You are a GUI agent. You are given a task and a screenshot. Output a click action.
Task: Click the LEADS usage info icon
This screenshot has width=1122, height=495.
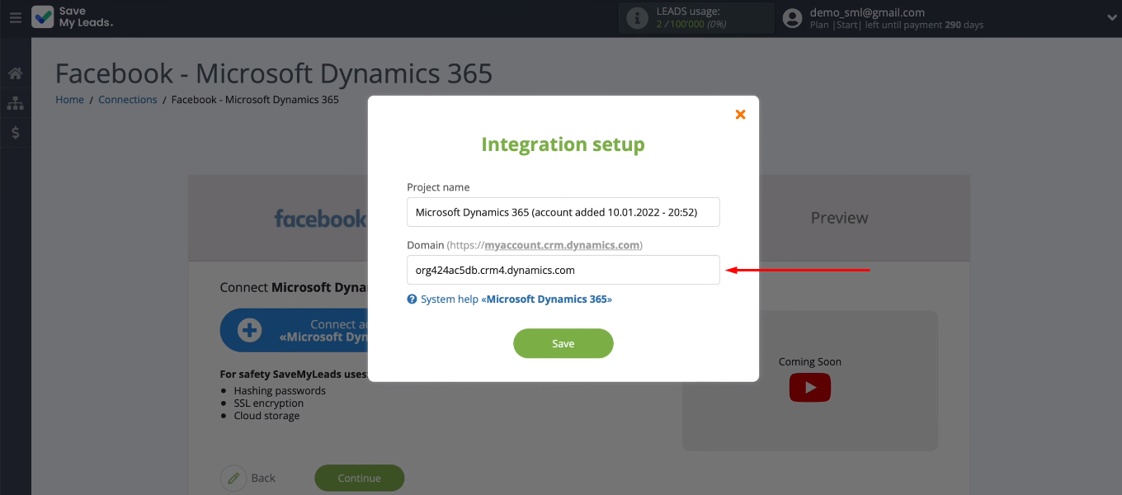tap(637, 18)
